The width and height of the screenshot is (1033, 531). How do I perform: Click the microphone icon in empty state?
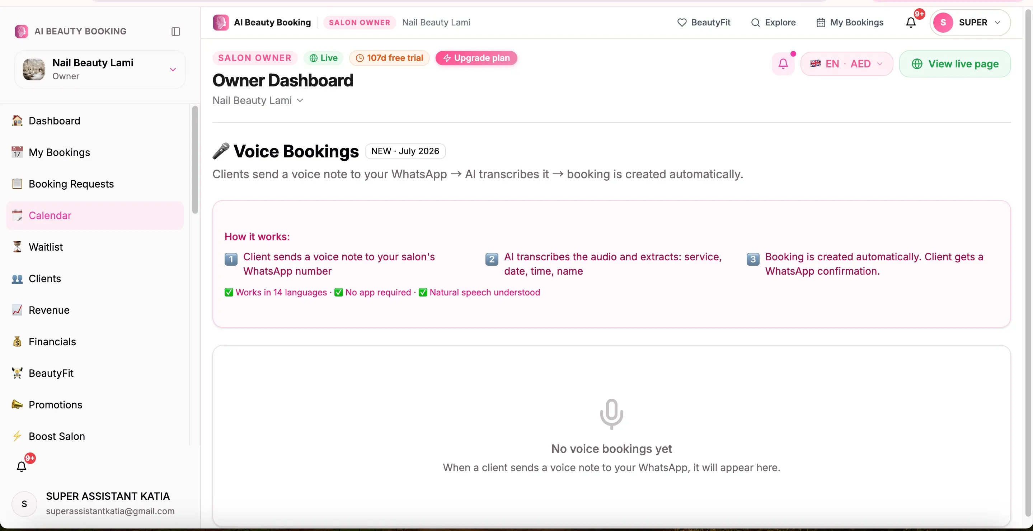611,414
